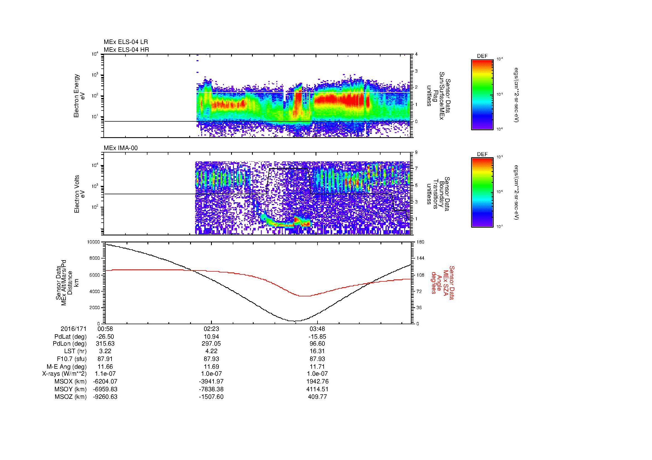Click the MSOX value -6204.07
The image size is (652, 460).
[x=105, y=382]
